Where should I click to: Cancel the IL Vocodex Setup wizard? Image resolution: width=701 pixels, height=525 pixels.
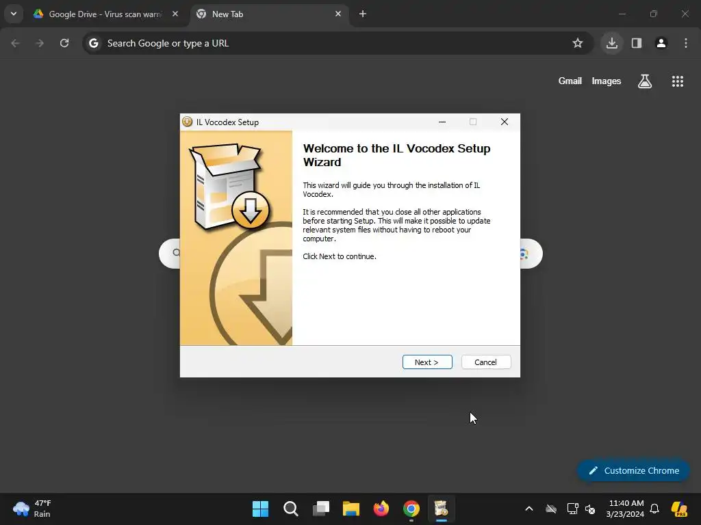coord(486,362)
